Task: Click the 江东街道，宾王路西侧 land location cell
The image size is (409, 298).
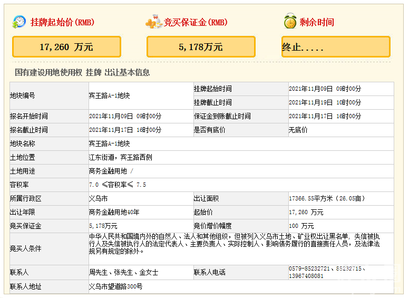Action: pyautogui.click(x=121, y=157)
